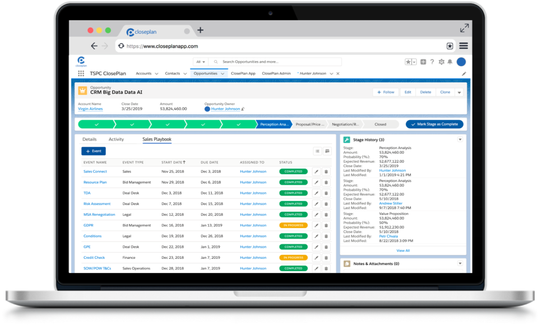Screen dimensions: 538x325
Task: Open the Hunter Johnson tab chevron
Action: click(x=331, y=74)
